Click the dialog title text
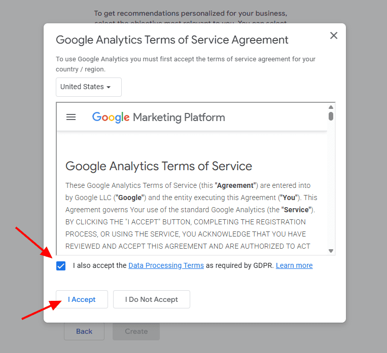This screenshot has height=353, width=387. 172,40
